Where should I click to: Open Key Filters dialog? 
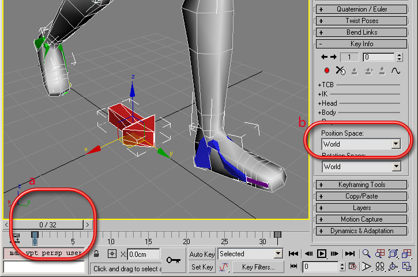pos(258,267)
